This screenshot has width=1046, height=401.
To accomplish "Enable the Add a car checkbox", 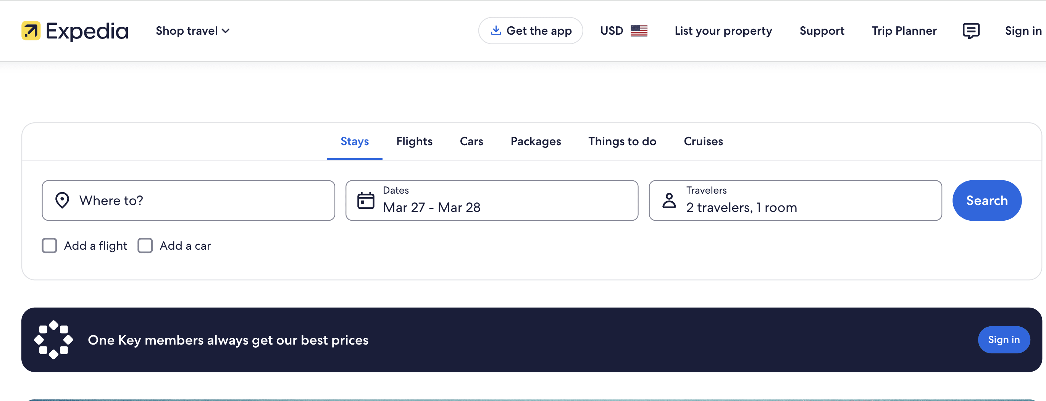I will (145, 245).
